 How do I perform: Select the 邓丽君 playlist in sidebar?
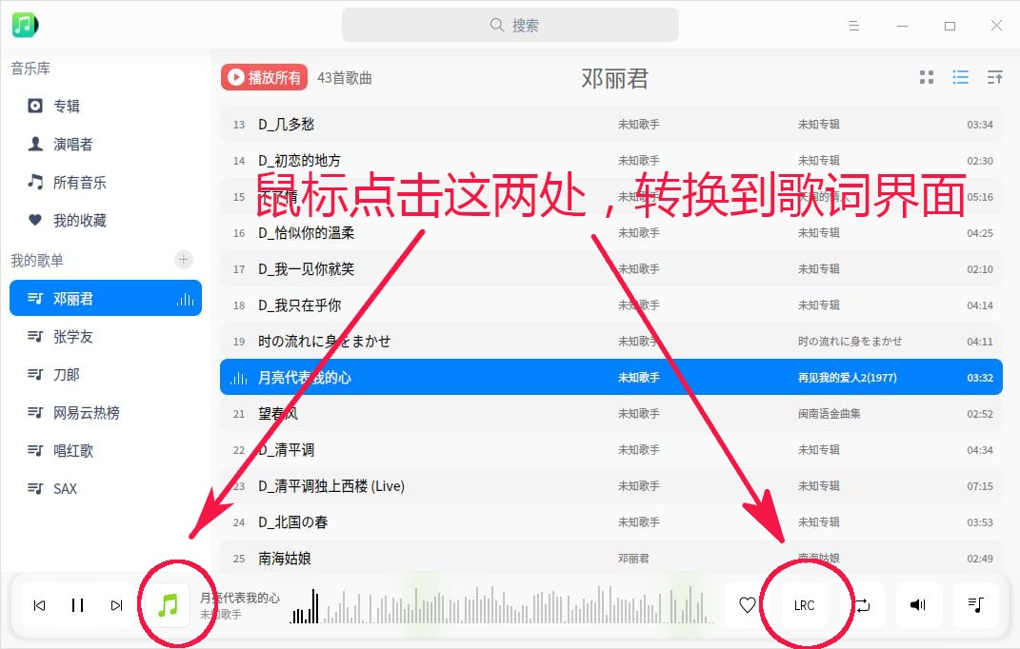click(106, 299)
